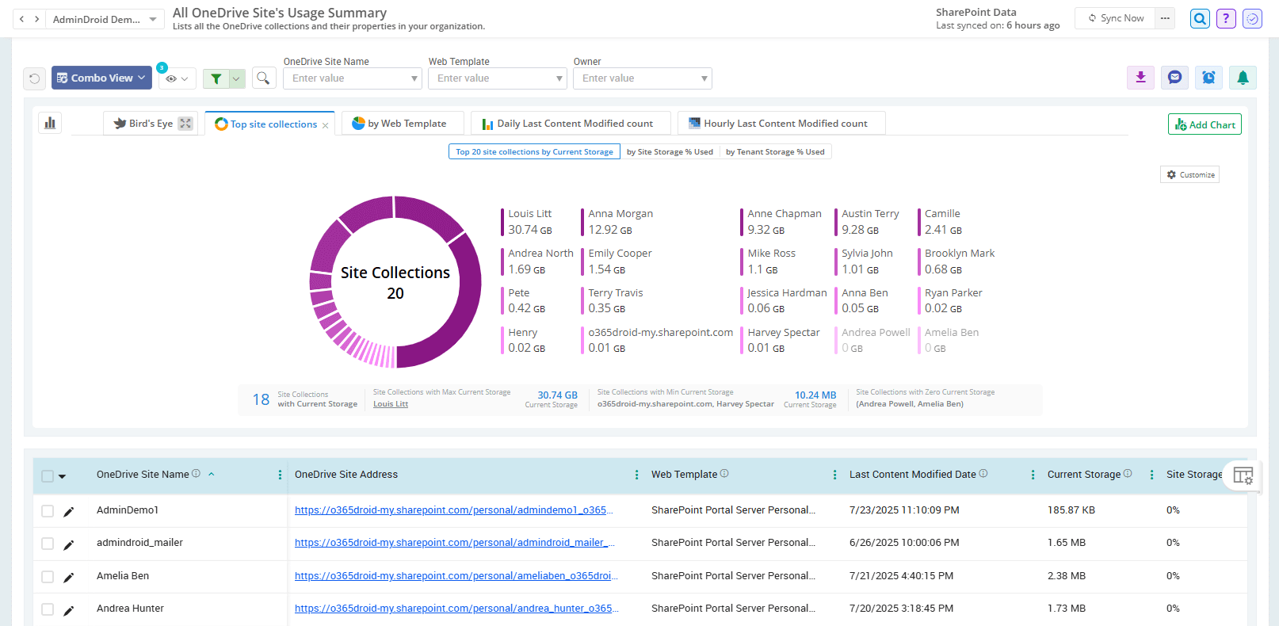Open Hourly Last Content Modified count tab
The image size is (1279, 626).
(781, 124)
